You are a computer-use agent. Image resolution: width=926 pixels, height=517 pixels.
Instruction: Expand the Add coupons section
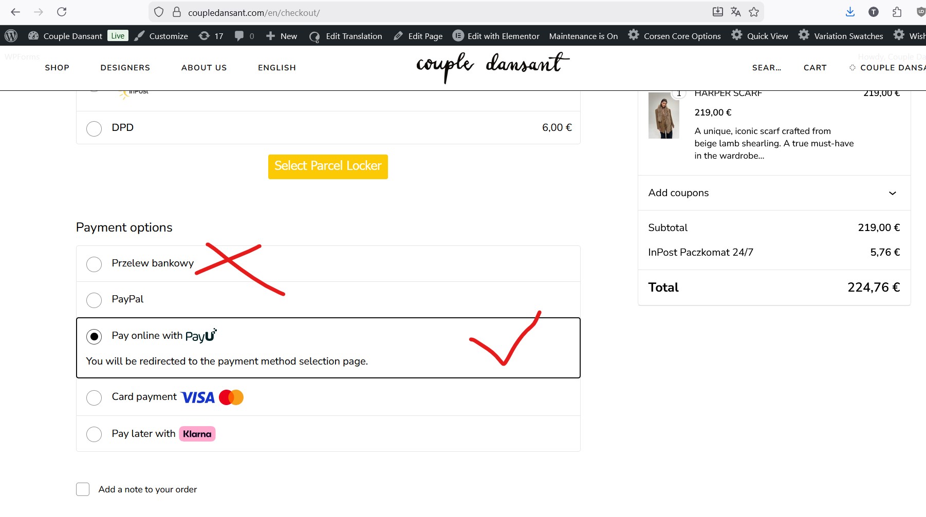774,193
